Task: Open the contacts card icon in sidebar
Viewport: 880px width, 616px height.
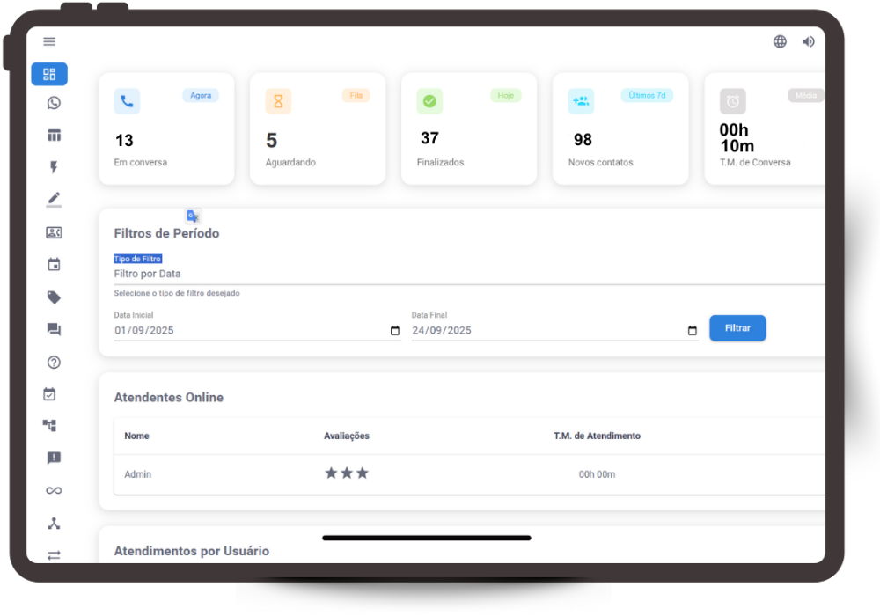Action: pos(54,232)
